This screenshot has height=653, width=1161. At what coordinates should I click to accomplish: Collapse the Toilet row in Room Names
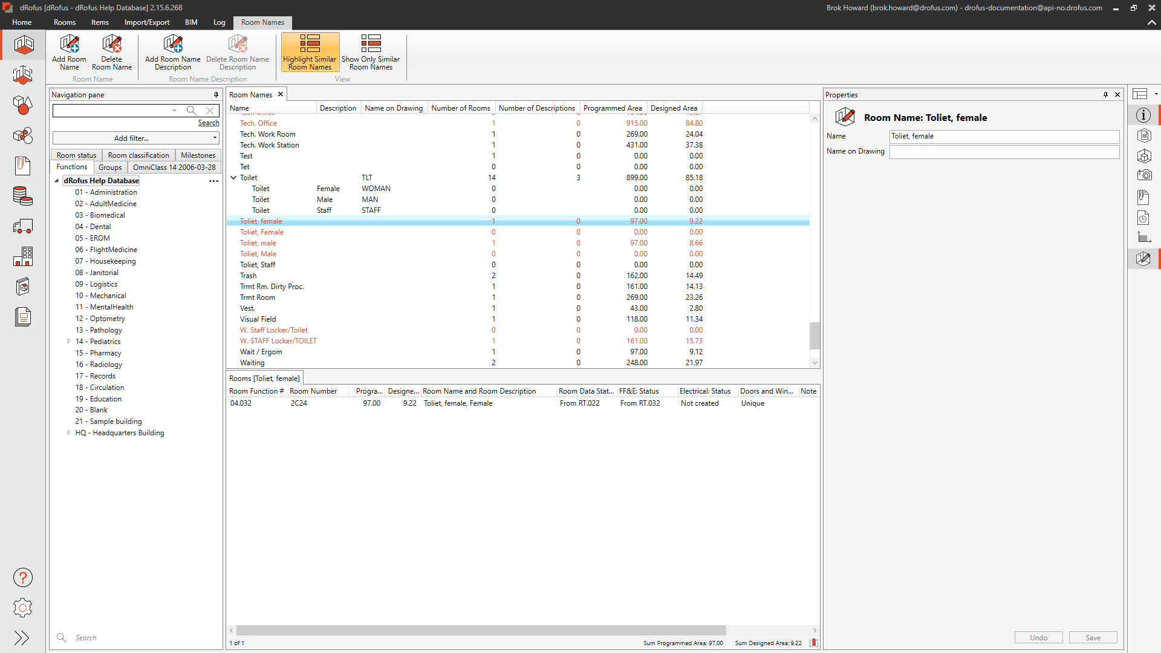pyautogui.click(x=233, y=178)
